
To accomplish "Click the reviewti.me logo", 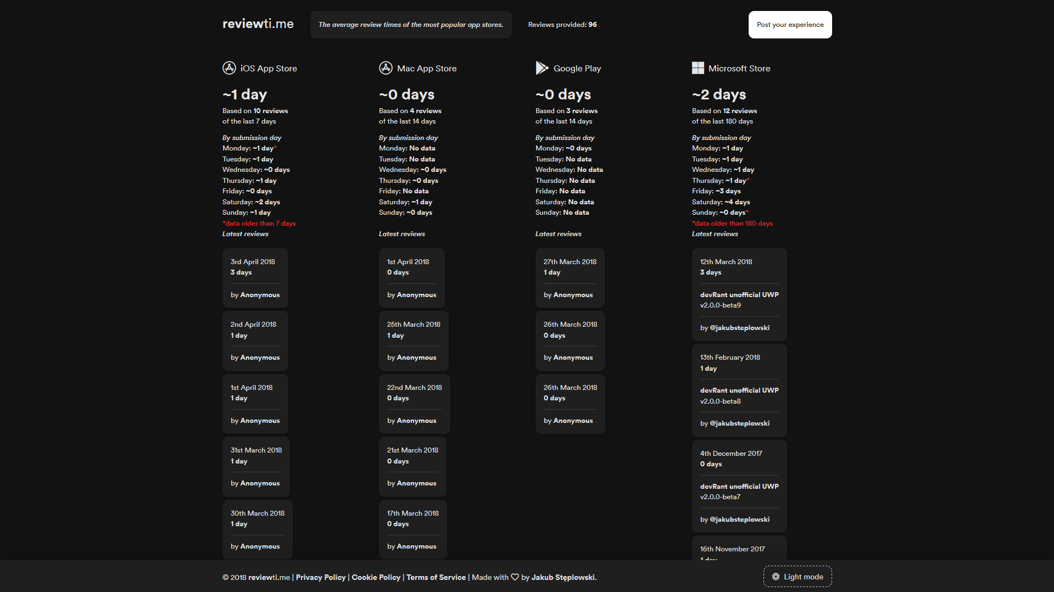I will [x=258, y=24].
